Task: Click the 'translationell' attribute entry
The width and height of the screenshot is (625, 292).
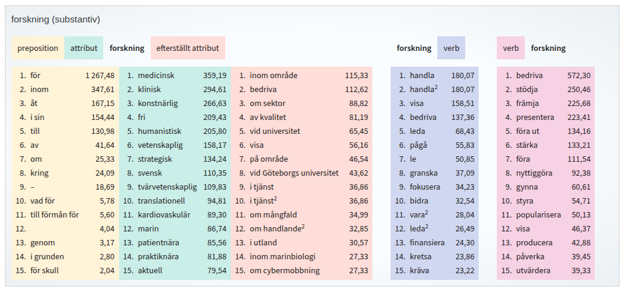Action: [x=161, y=201]
